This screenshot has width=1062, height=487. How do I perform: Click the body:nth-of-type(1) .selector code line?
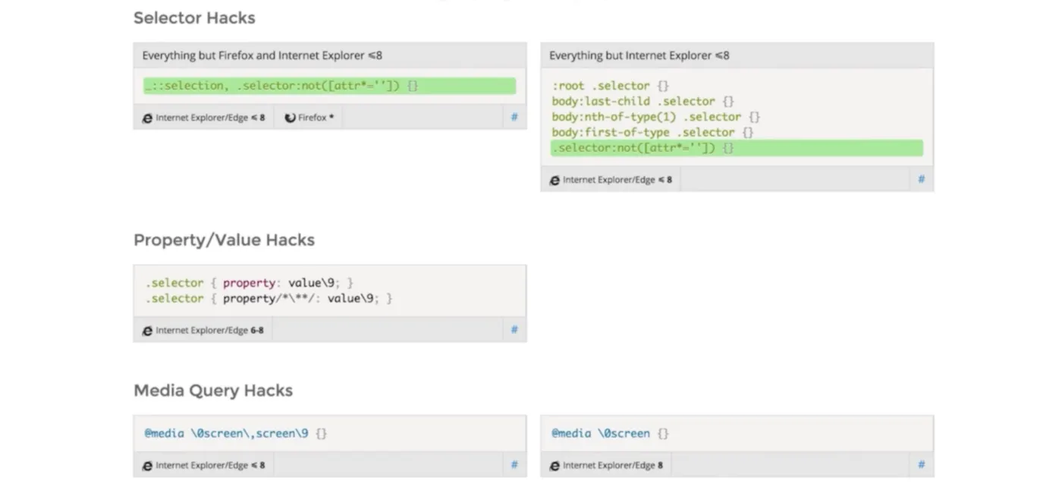656,117
